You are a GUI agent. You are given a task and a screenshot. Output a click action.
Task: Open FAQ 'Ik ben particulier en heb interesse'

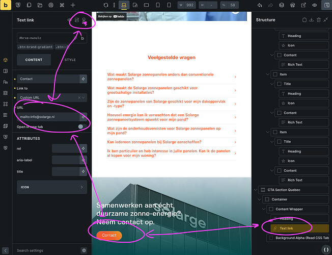point(172,153)
